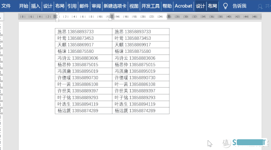The image size is (271, 150).
Task: Click right column cell 许世英 13858889397
Action: tap(141, 91)
